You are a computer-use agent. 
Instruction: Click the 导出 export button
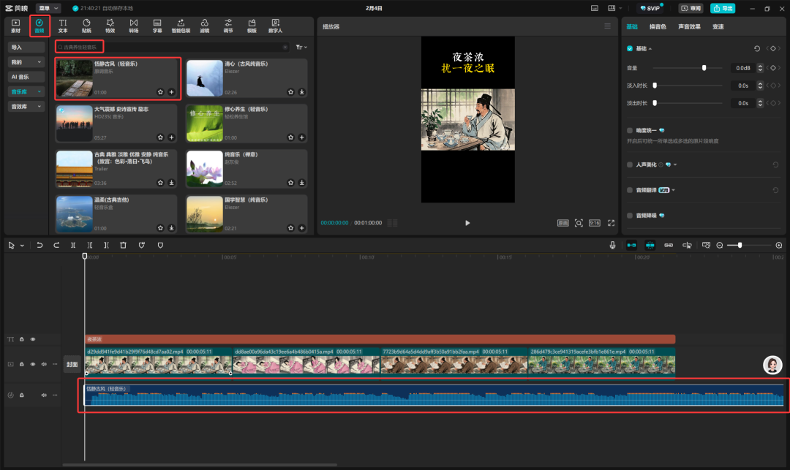coord(723,9)
